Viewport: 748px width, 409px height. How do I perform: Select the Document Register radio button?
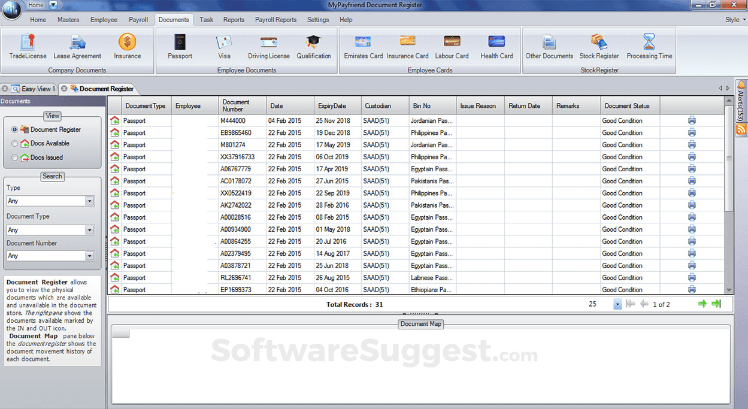15,129
